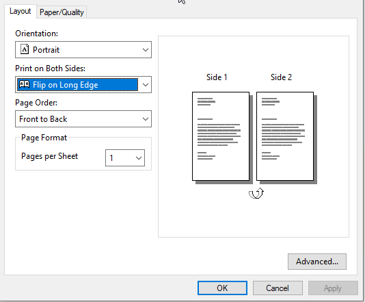Click the open-book Flip on Long Edge icon
The height and width of the screenshot is (302, 365).
click(24, 84)
